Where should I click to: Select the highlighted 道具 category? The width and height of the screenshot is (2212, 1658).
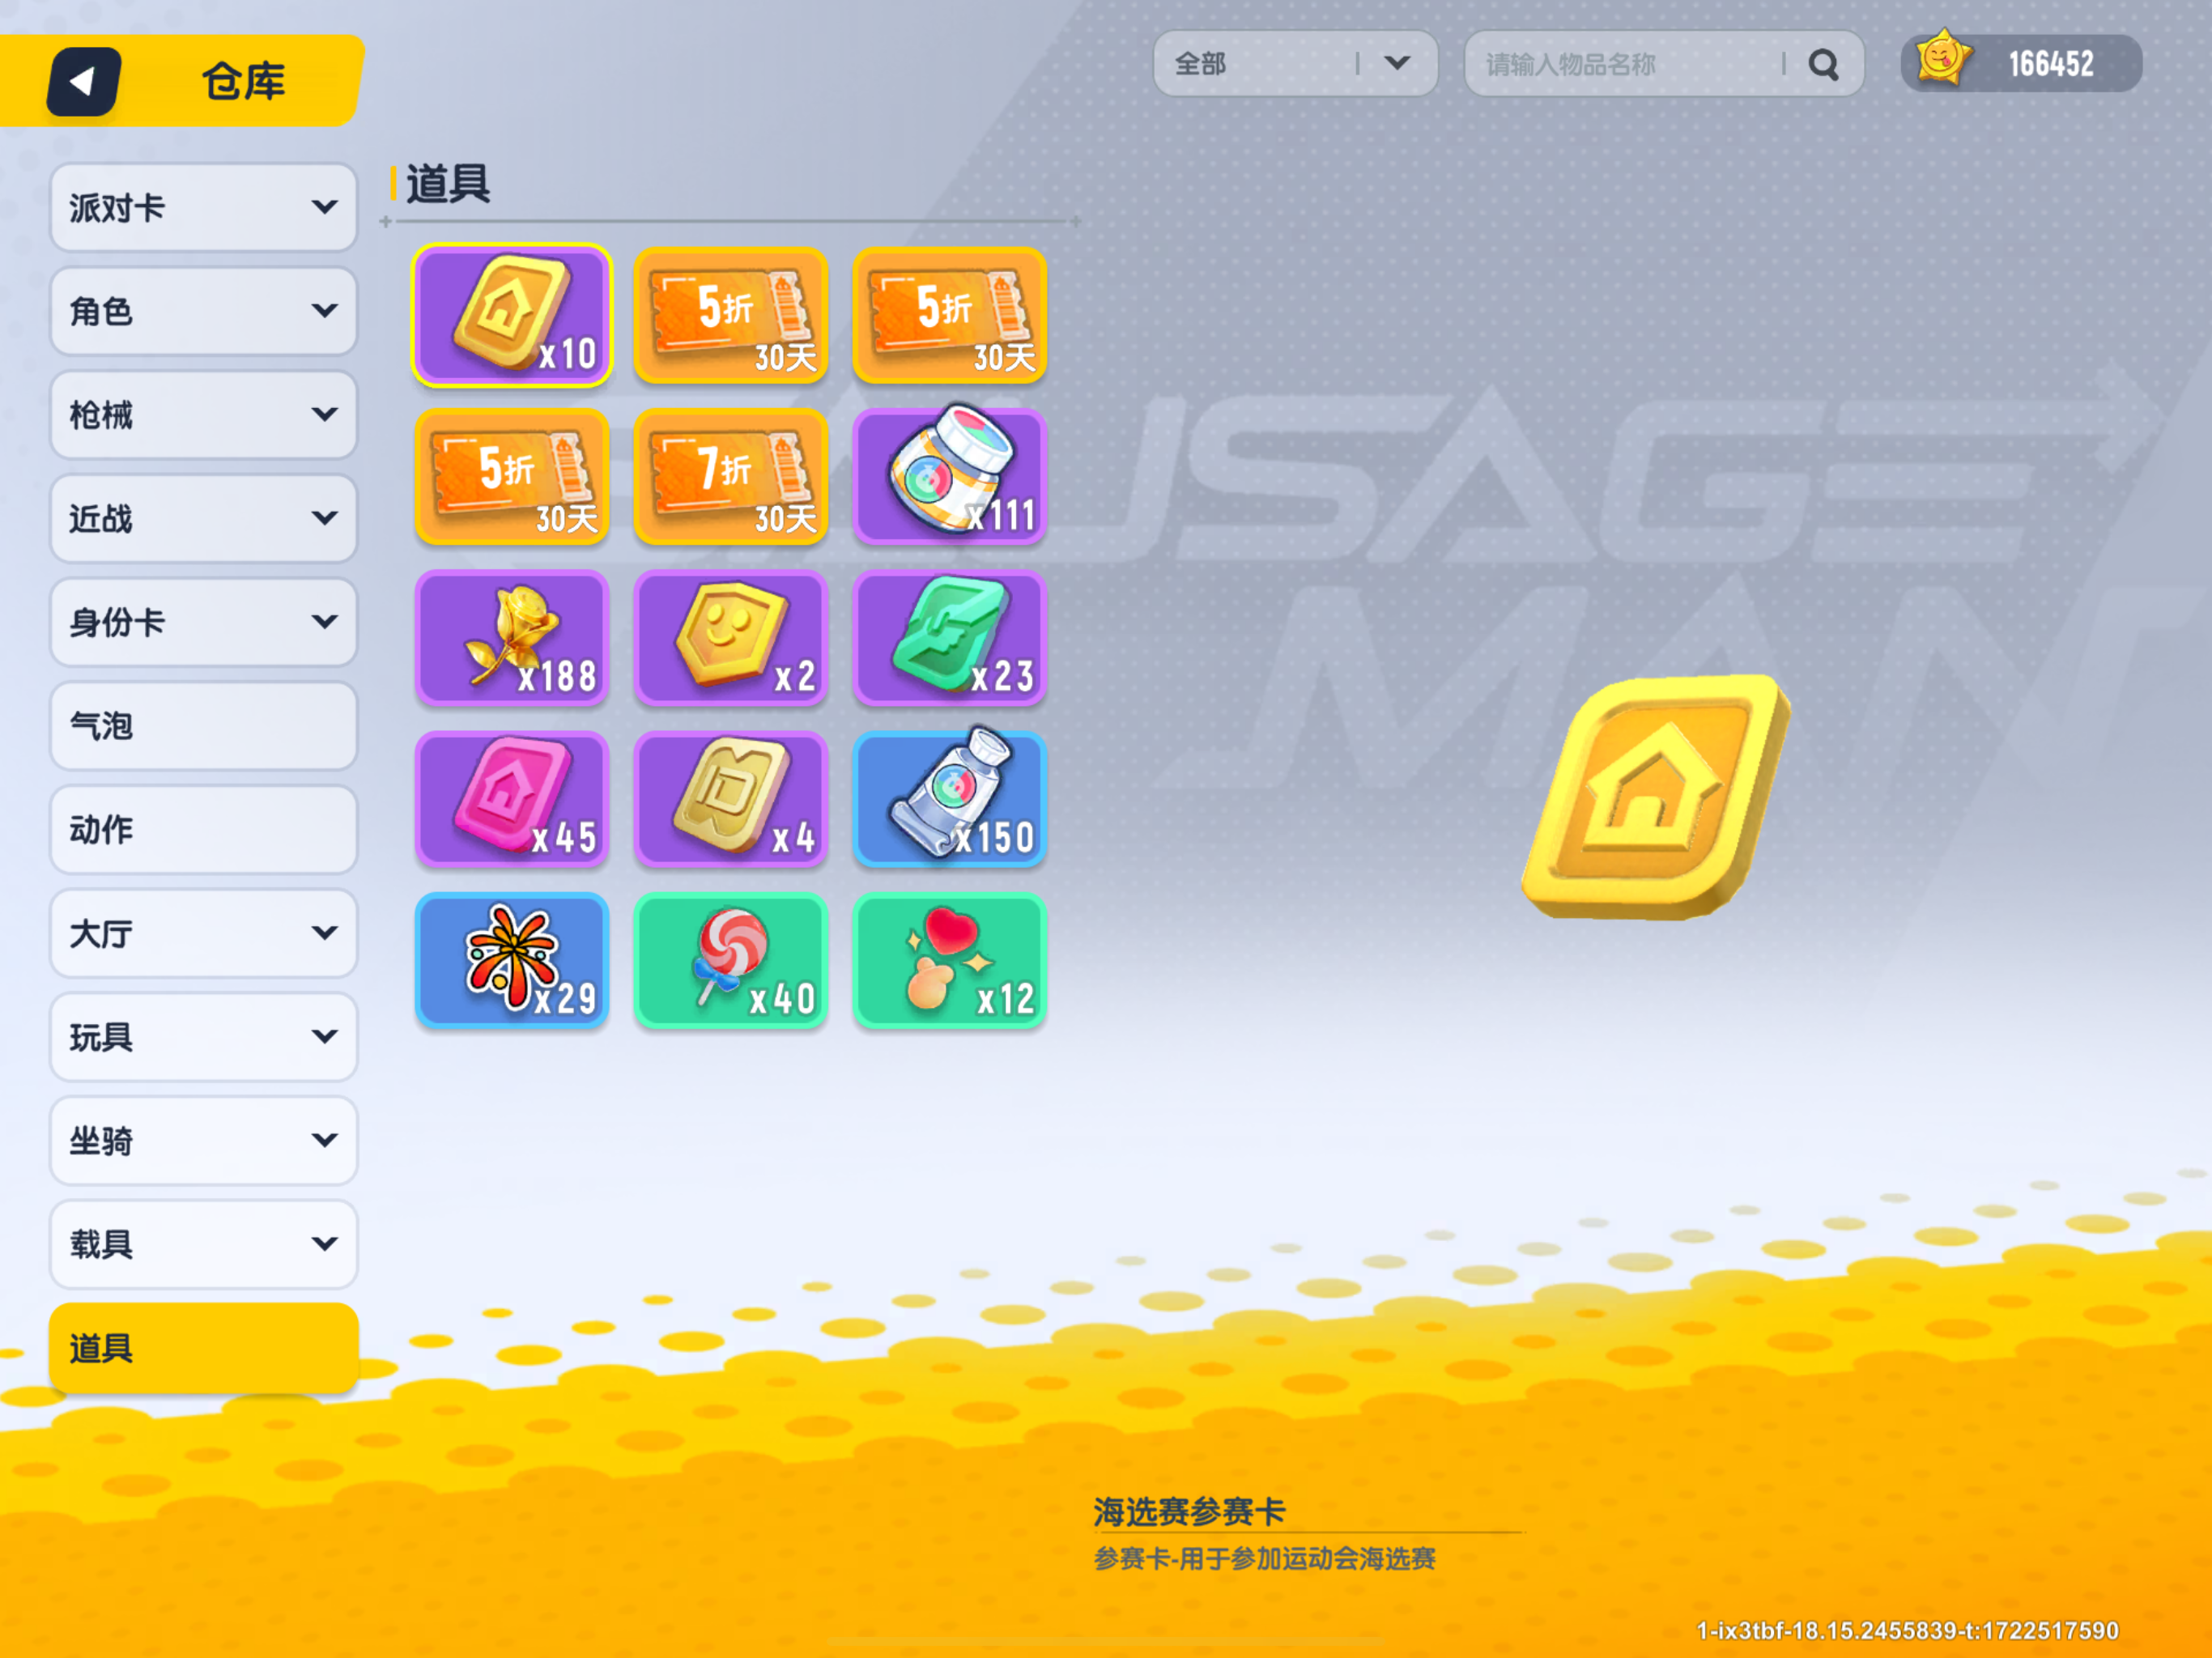pyautogui.click(x=203, y=1347)
